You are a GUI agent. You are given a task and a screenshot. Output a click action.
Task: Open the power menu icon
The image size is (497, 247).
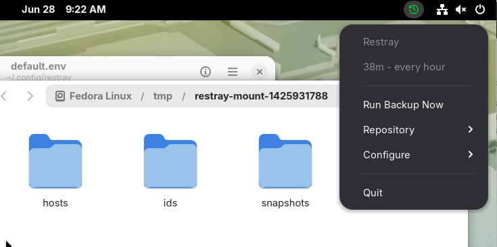point(480,9)
